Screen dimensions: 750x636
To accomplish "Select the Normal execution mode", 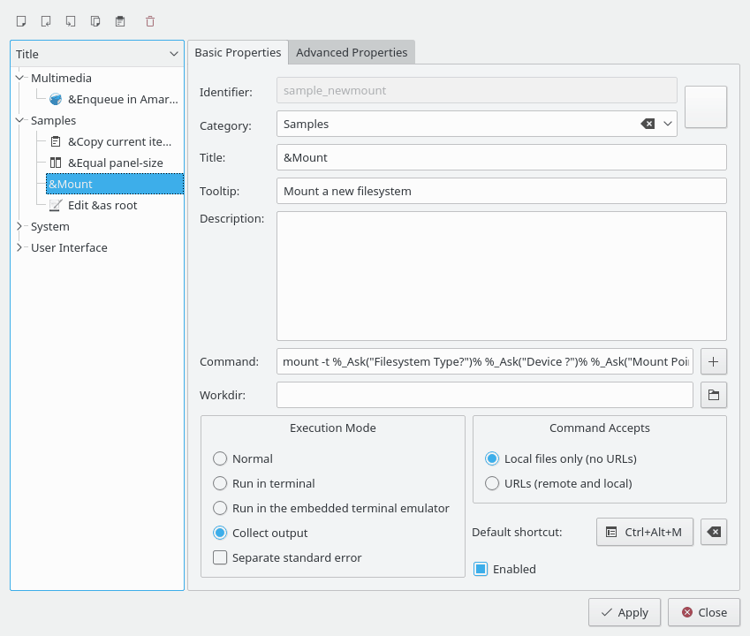I will pyautogui.click(x=221, y=459).
